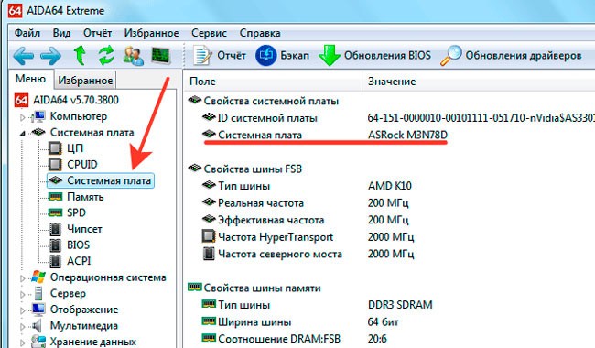
Task: Open the Избранное menu
Action: (x=151, y=33)
